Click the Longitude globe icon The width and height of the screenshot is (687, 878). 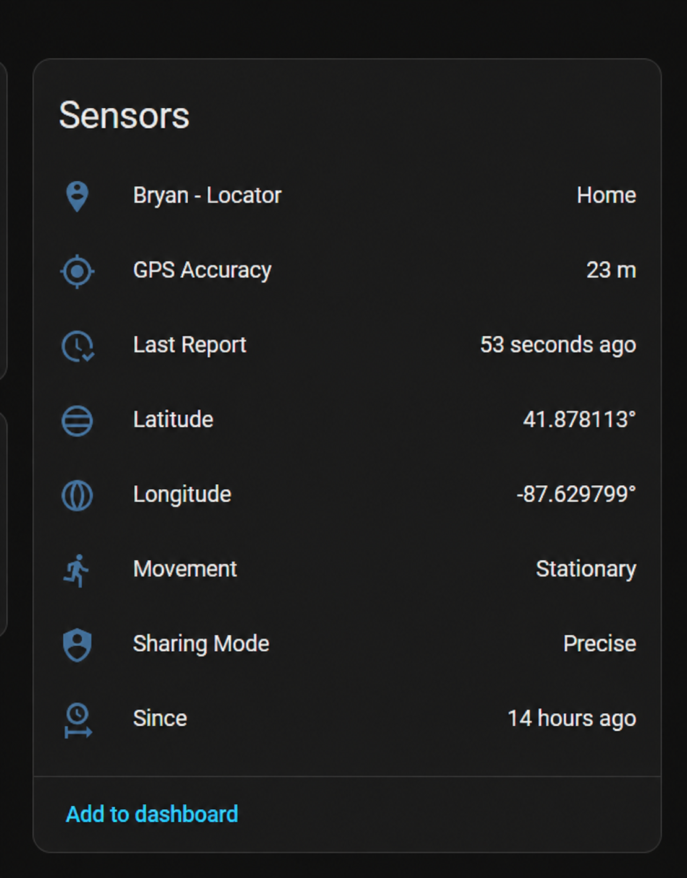[77, 496]
